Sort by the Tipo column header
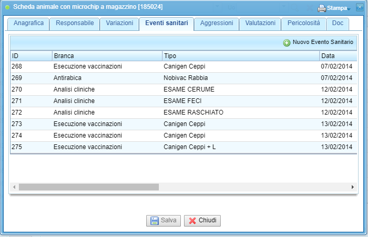 [241, 56]
